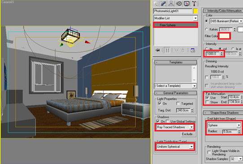Viewport: 243px width, 164px height.
Task: Open the Uniform Spherical distribution dropdown
Action: tap(175, 147)
